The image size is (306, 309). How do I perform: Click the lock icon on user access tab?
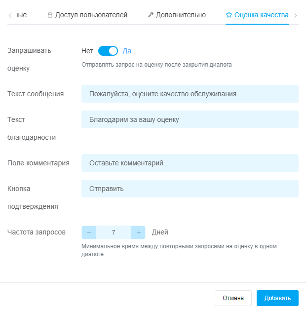coord(50,15)
